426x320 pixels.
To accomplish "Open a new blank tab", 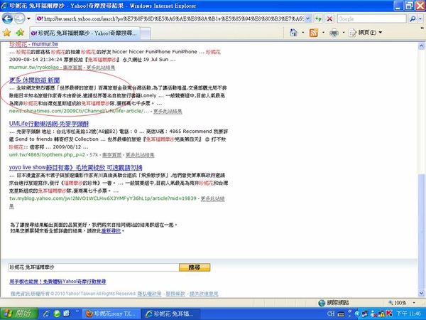I will (146, 33).
